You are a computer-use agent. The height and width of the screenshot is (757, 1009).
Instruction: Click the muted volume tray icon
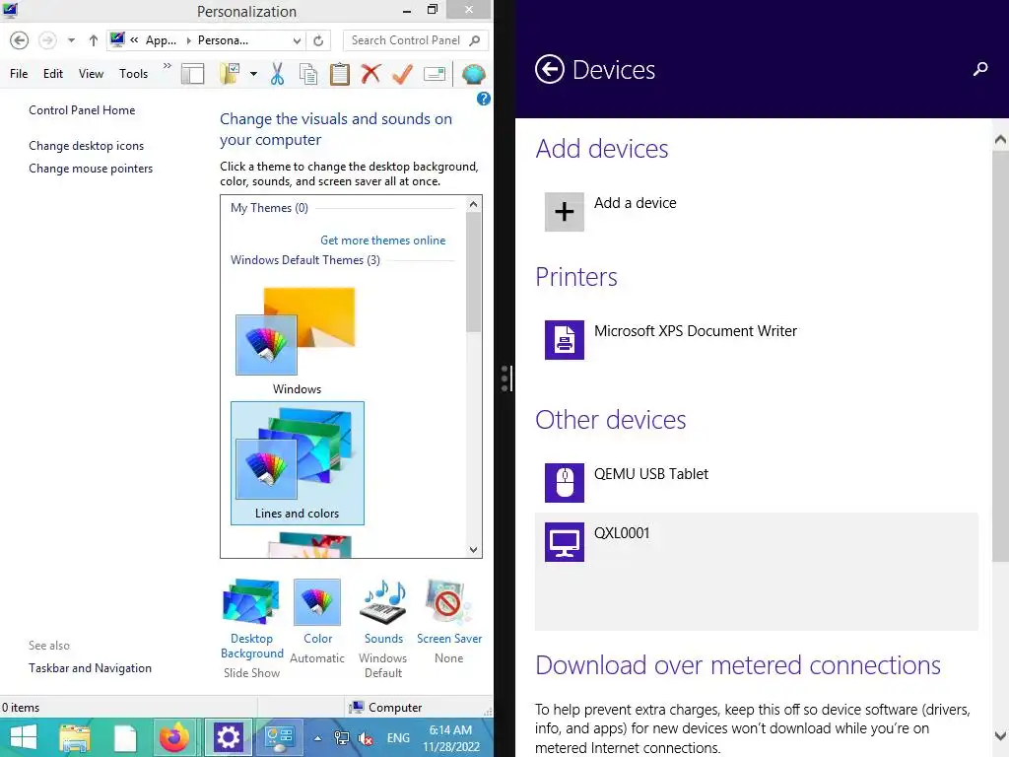(x=366, y=738)
